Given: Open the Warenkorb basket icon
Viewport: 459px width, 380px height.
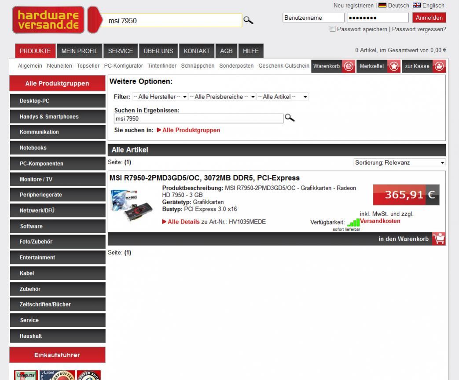Looking at the screenshot, I should tap(349, 66).
